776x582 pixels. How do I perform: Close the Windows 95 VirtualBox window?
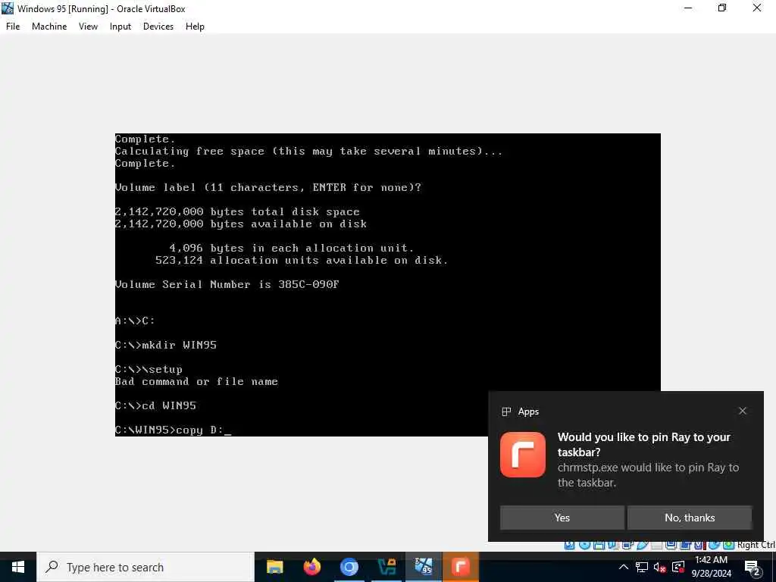click(757, 8)
